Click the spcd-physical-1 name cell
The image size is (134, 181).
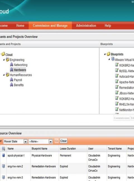16,155
